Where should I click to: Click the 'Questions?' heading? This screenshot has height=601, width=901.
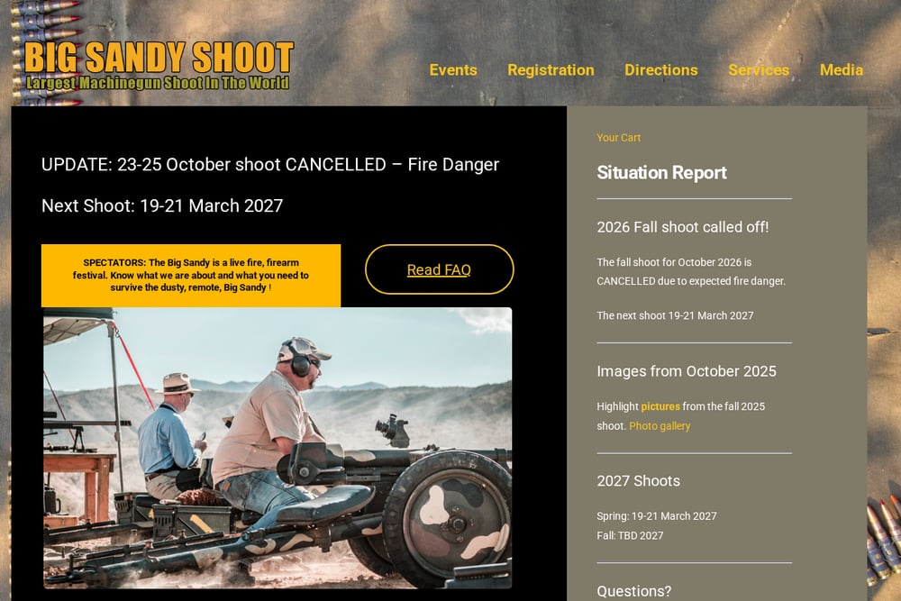(633, 591)
